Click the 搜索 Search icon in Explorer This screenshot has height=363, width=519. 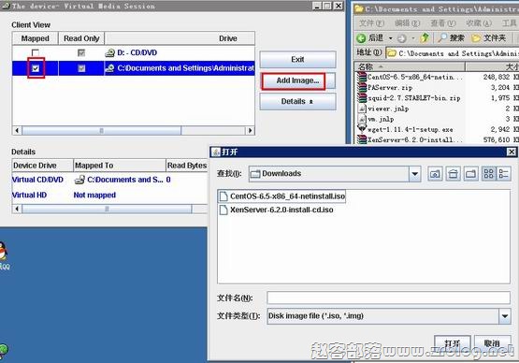click(442, 38)
